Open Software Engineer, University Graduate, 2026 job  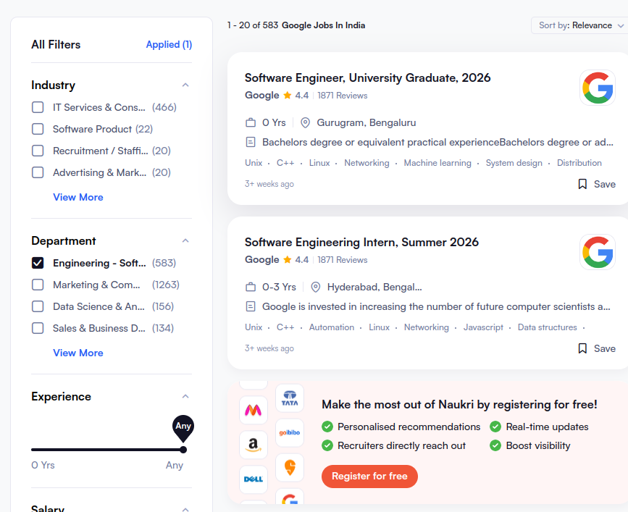coord(368,77)
